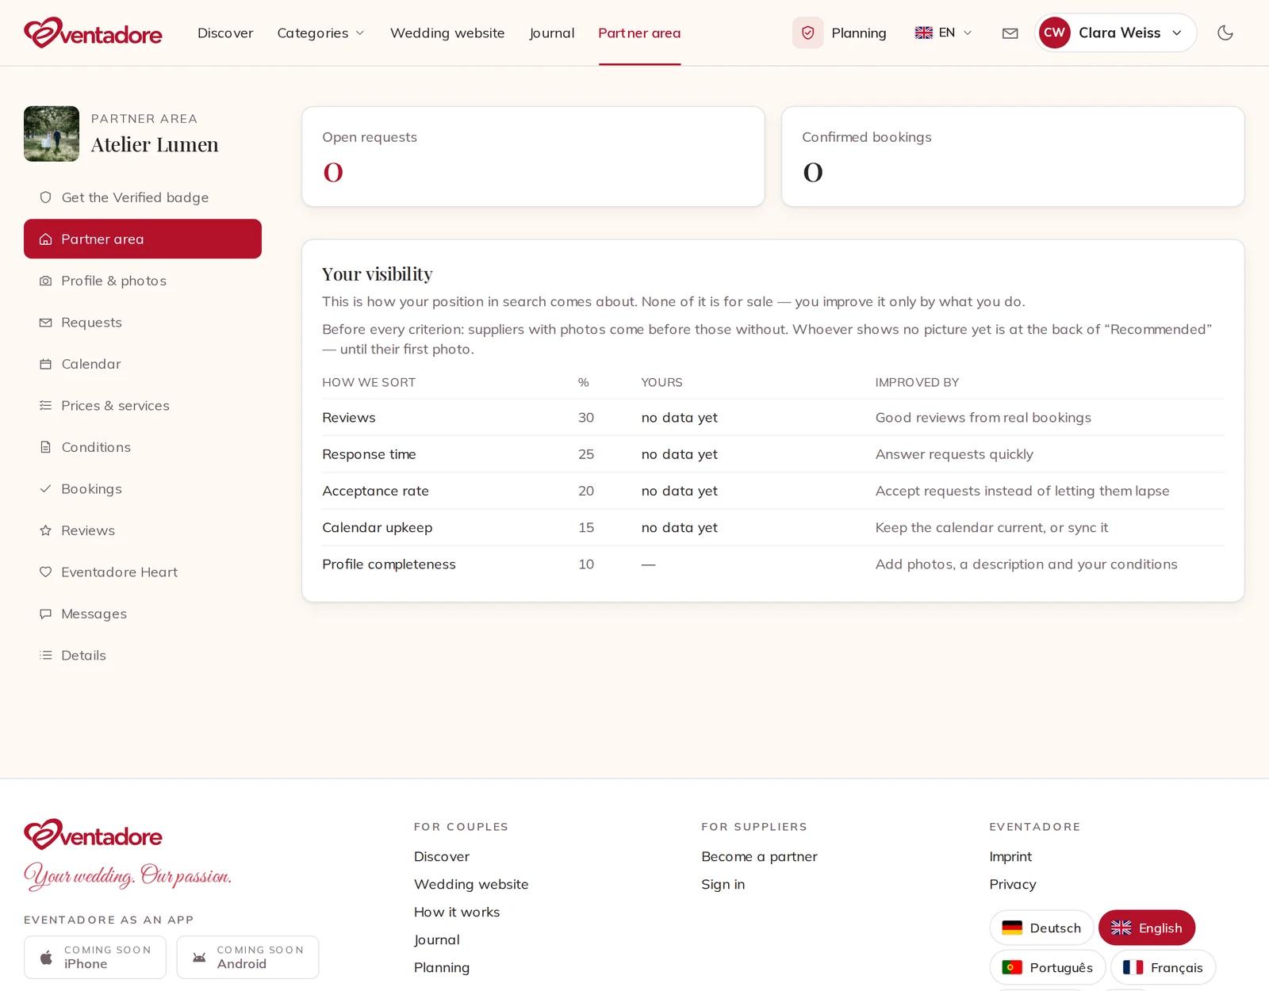Viewport: 1269px width, 991px height.
Task: Toggle dark mode with the moon icon
Action: click(1225, 33)
